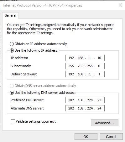Enable Validate settings upon exit checkbox

click(x=13, y=121)
